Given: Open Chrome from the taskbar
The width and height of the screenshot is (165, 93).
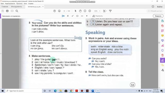Looking at the screenshot, I should tap(71, 91).
